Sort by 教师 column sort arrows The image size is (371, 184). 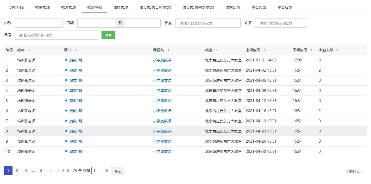pos(29,50)
